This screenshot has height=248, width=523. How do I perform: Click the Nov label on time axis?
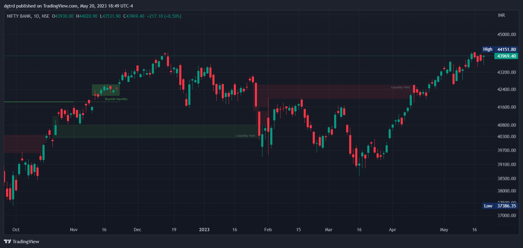(x=74, y=230)
